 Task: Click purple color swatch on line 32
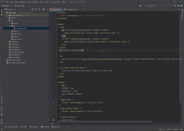[x=53, y=103]
